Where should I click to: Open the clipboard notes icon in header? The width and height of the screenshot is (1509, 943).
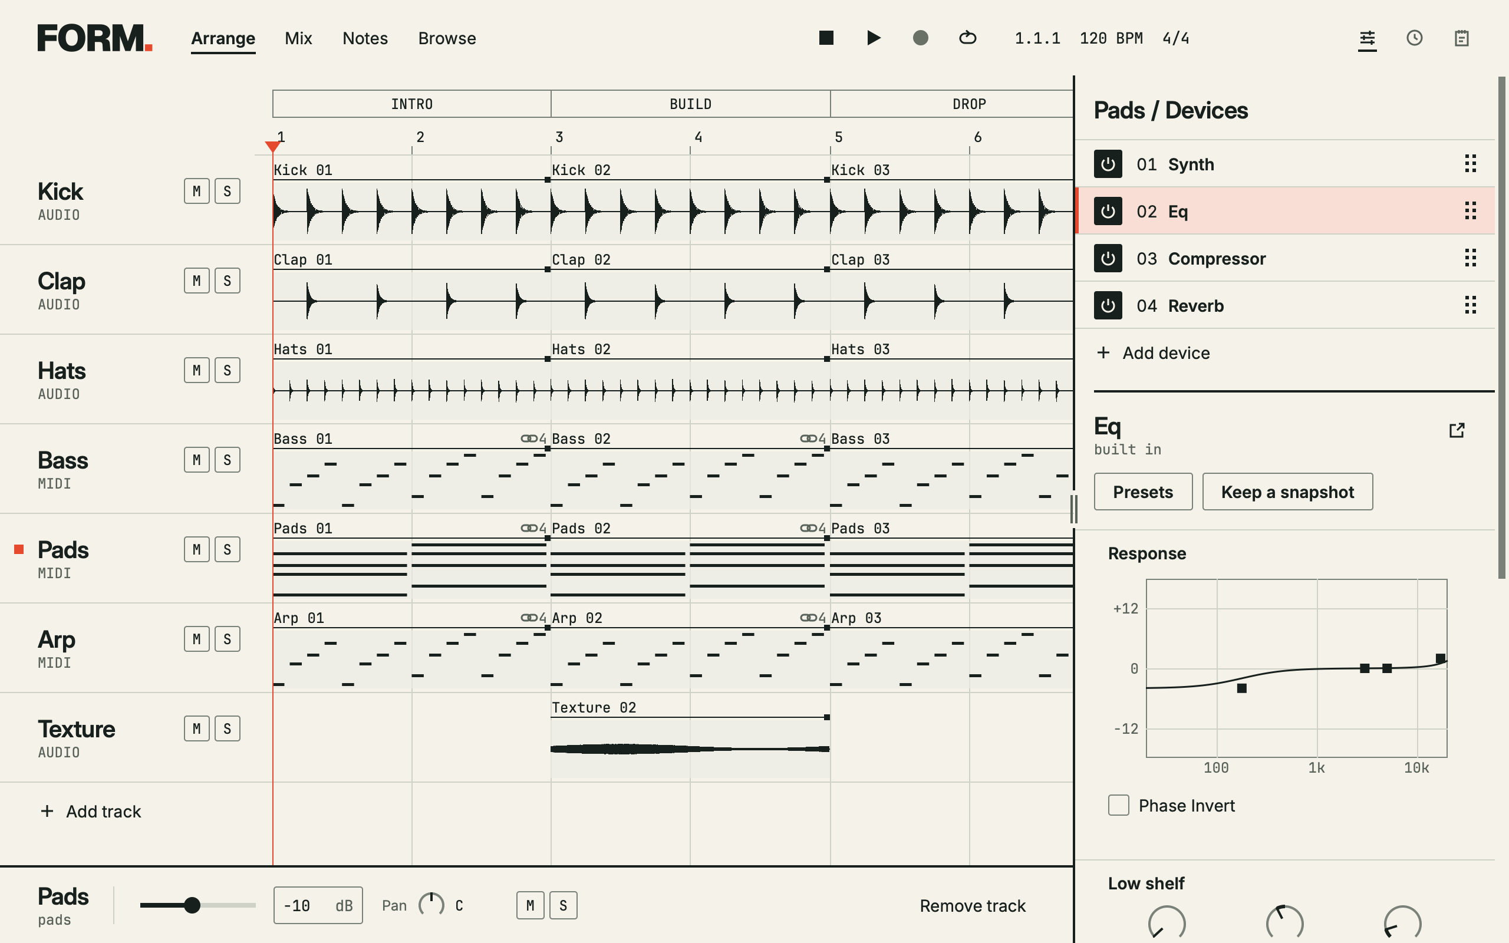click(1462, 38)
